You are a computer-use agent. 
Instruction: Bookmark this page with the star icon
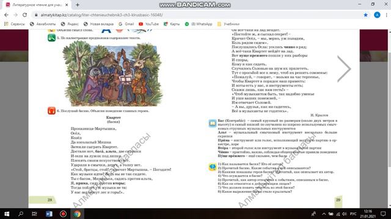tap(365, 15)
